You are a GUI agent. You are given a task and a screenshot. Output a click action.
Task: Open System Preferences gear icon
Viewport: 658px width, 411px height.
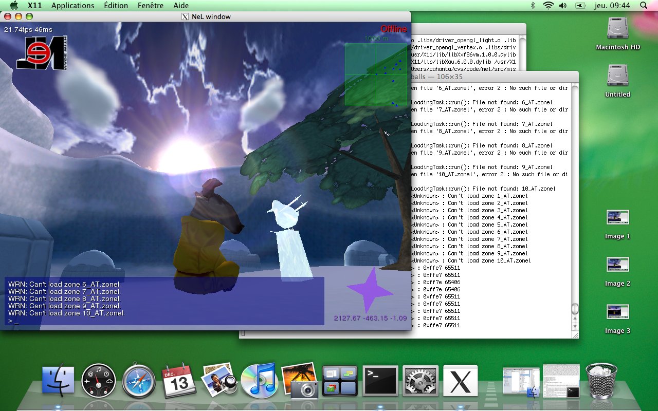[x=420, y=381]
